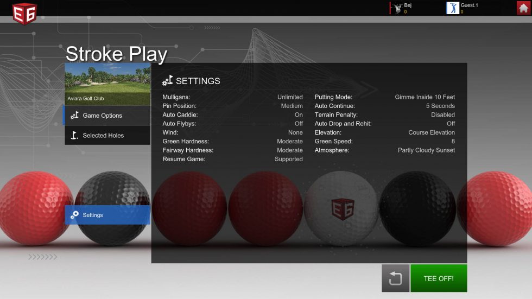Change Atmosphere Partly Cloudy Sunset value
This screenshot has width=532, height=299.
click(x=426, y=150)
